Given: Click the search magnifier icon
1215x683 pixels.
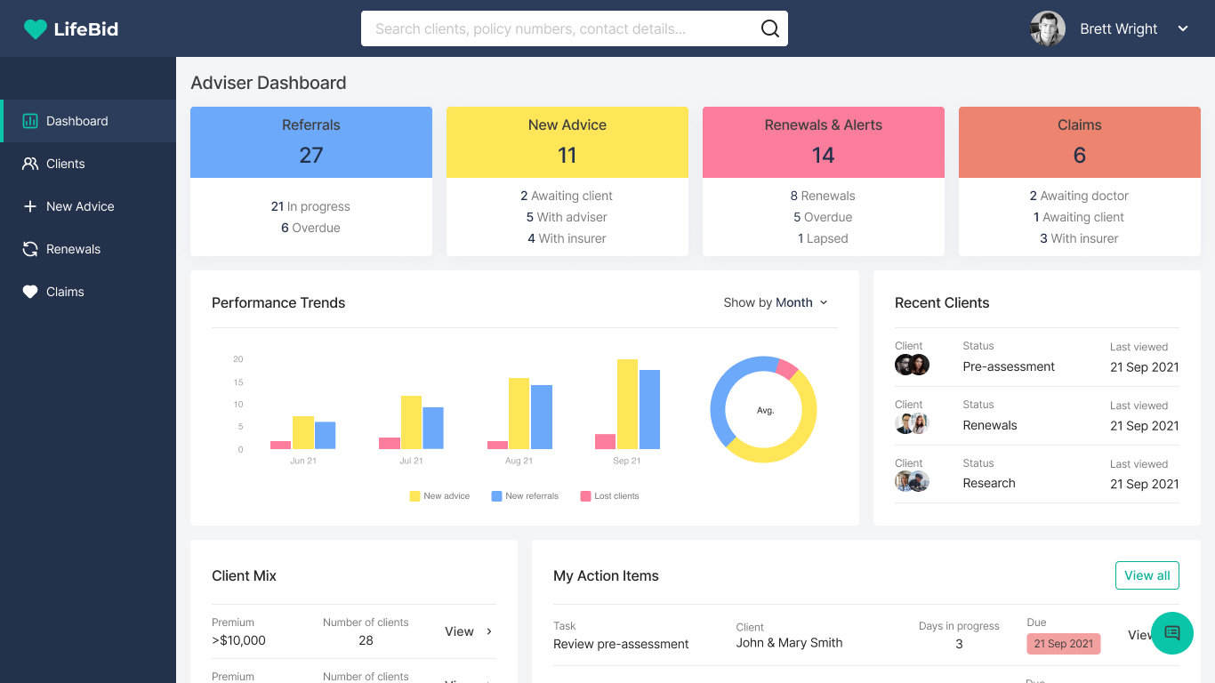Looking at the screenshot, I should (x=768, y=28).
